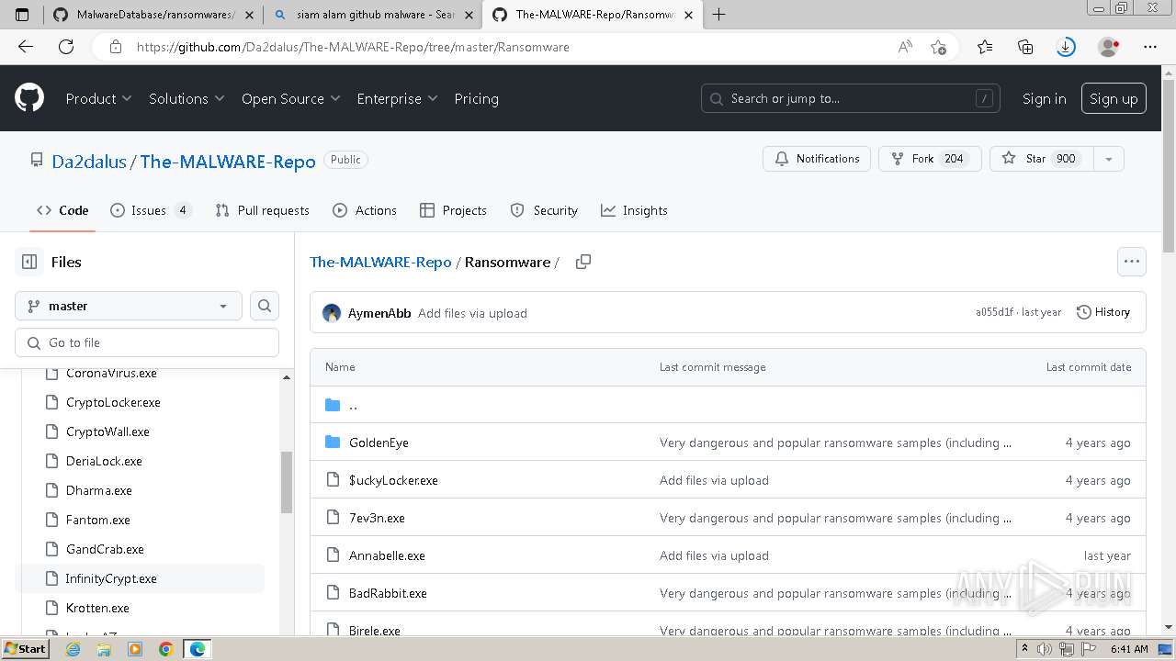Image resolution: width=1176 pixels, height=661 pixels.
Task: Expand the Solutions menu
Action: pos(187,98)
